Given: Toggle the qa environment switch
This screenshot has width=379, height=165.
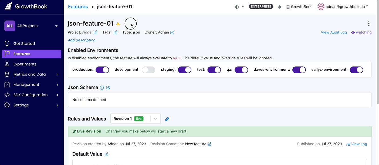Looking at the screenshot, I should coord(241,70).
